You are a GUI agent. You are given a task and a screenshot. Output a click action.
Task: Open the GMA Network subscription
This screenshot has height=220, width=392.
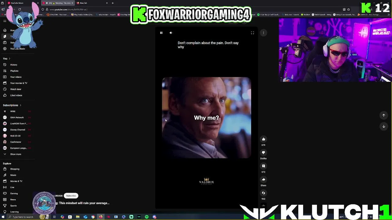(17, 117)
